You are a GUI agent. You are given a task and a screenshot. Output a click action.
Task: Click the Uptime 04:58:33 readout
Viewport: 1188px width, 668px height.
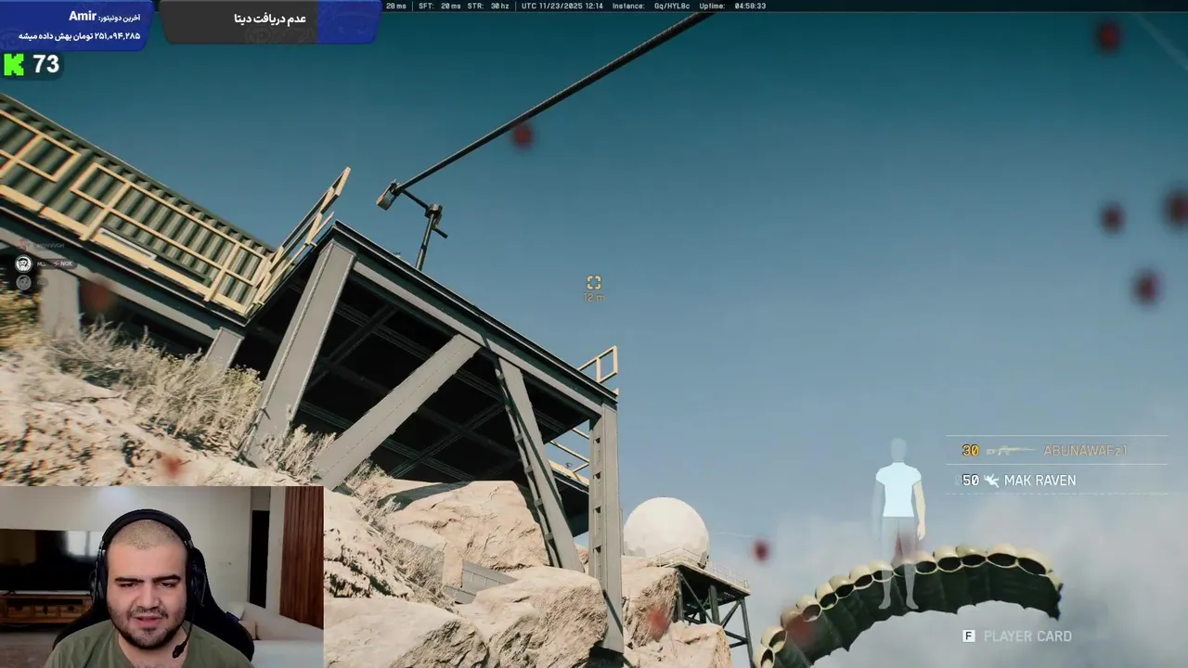coord(732,6)
